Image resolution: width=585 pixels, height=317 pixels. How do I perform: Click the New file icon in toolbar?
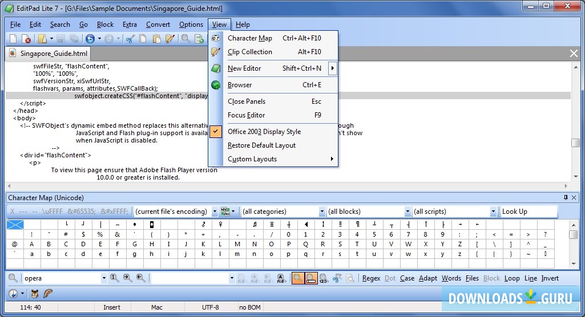point(14,39)
